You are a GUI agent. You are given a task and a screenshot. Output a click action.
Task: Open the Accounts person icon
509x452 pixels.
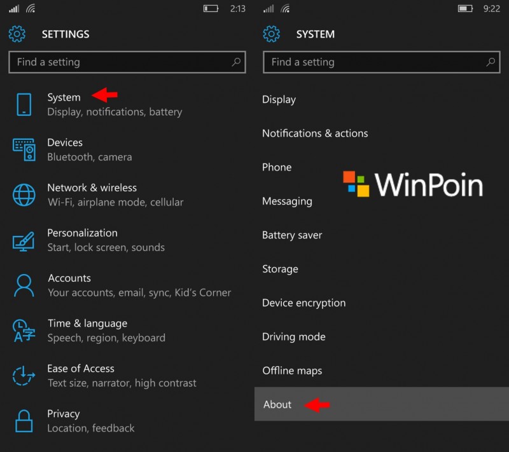click(x=24, y=285)
